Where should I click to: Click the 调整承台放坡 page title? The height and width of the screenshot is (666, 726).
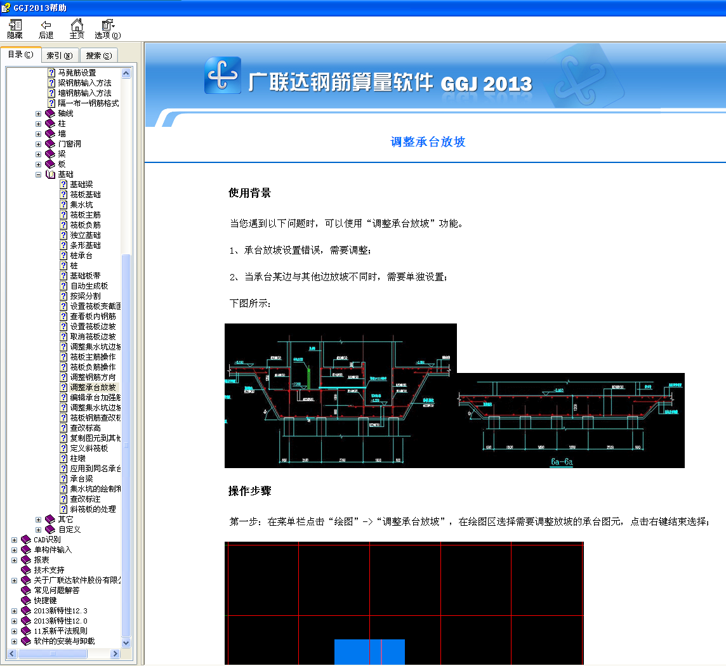click(428, 142)
